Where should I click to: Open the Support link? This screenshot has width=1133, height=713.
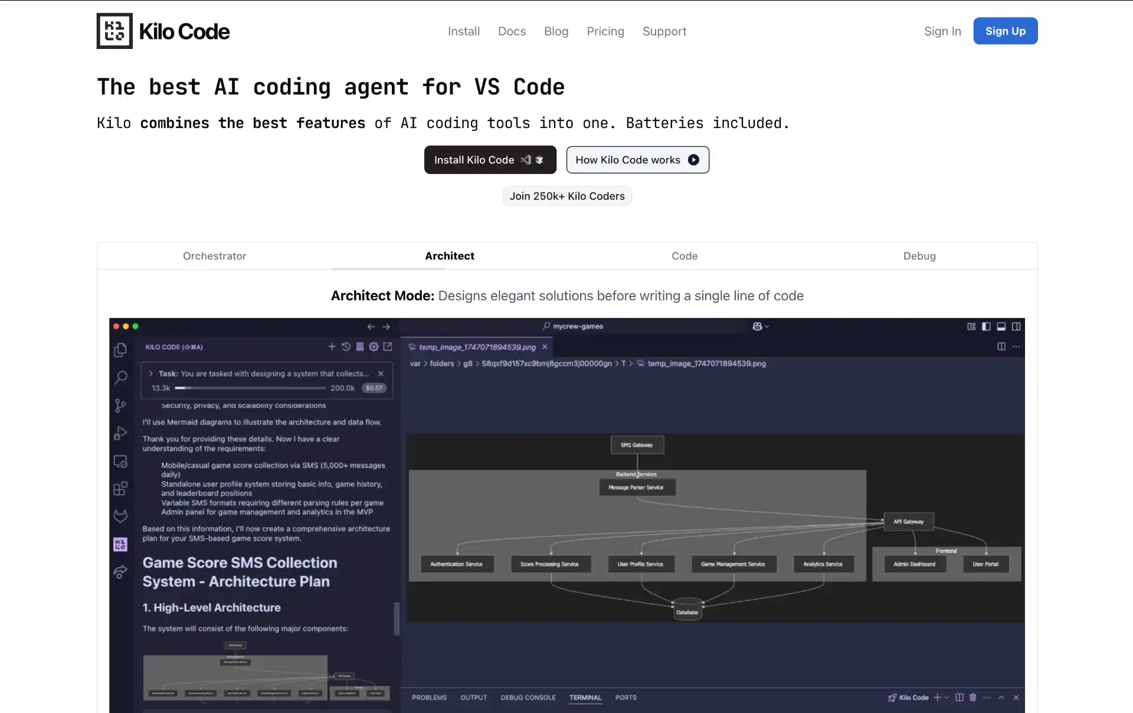(x=664, y=31)
